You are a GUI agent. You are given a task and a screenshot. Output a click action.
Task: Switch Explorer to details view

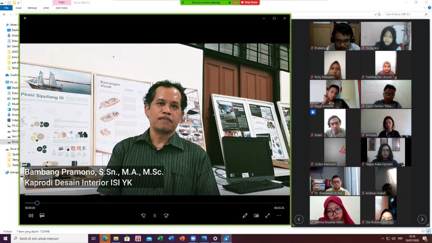click(424, 232)
